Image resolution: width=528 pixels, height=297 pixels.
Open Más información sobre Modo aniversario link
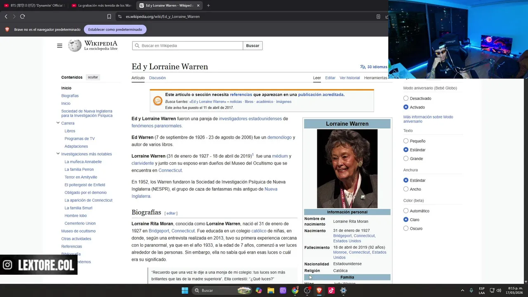[x=428, y=119]
